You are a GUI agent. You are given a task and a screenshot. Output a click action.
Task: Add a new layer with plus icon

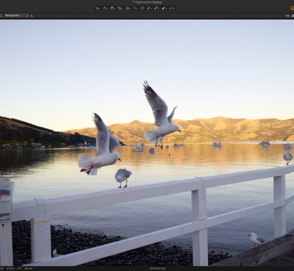tap(32, 16)
